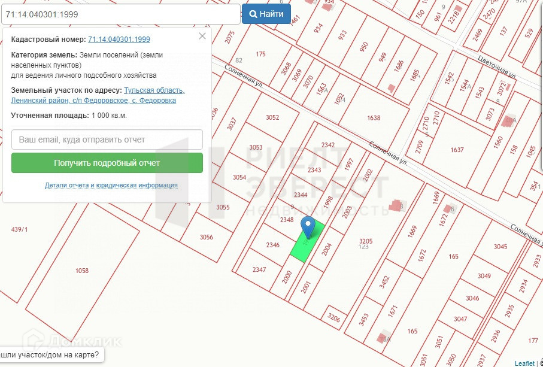The width and height of the screenshot is (543, 367).
Task: Select parcel 2000 on the map
Action: pos(287,277)
